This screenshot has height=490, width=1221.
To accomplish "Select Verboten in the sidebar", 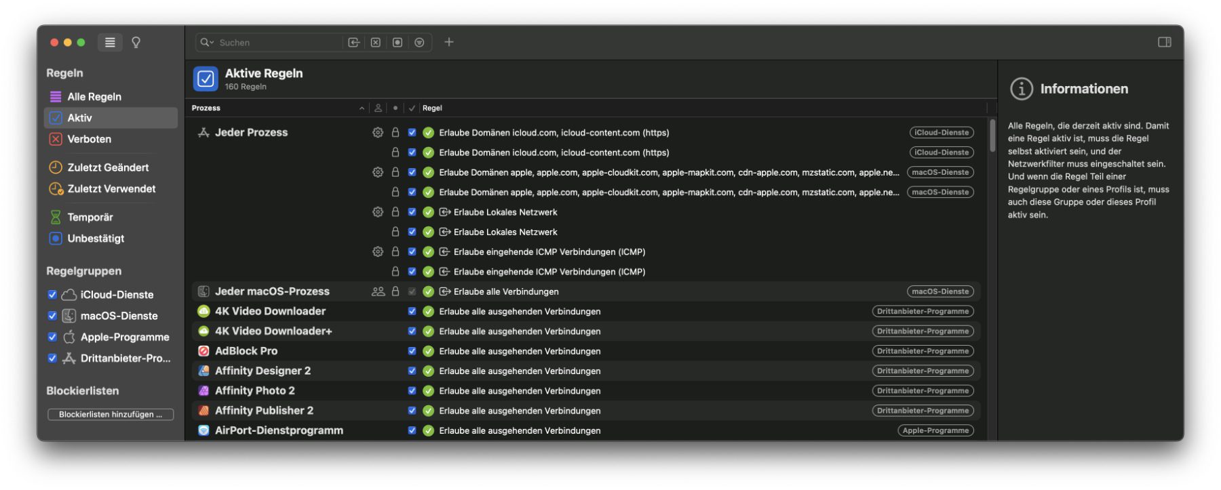I will 89,139.
